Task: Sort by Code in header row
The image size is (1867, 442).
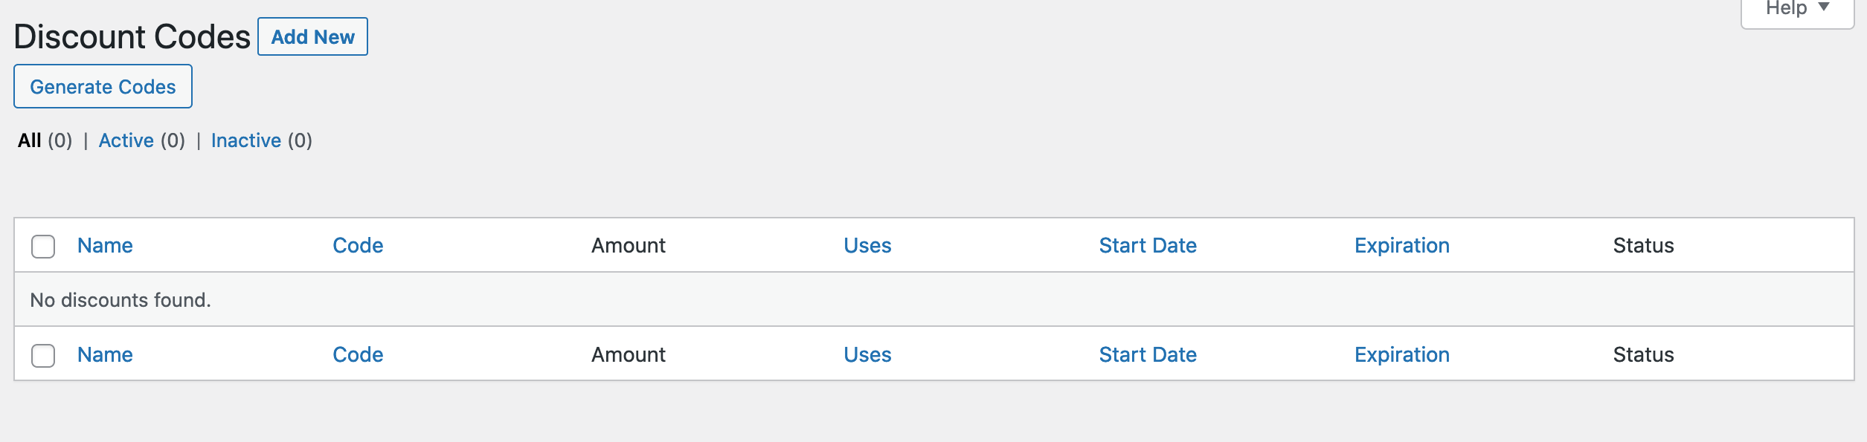Action: (x=358, y=246)
